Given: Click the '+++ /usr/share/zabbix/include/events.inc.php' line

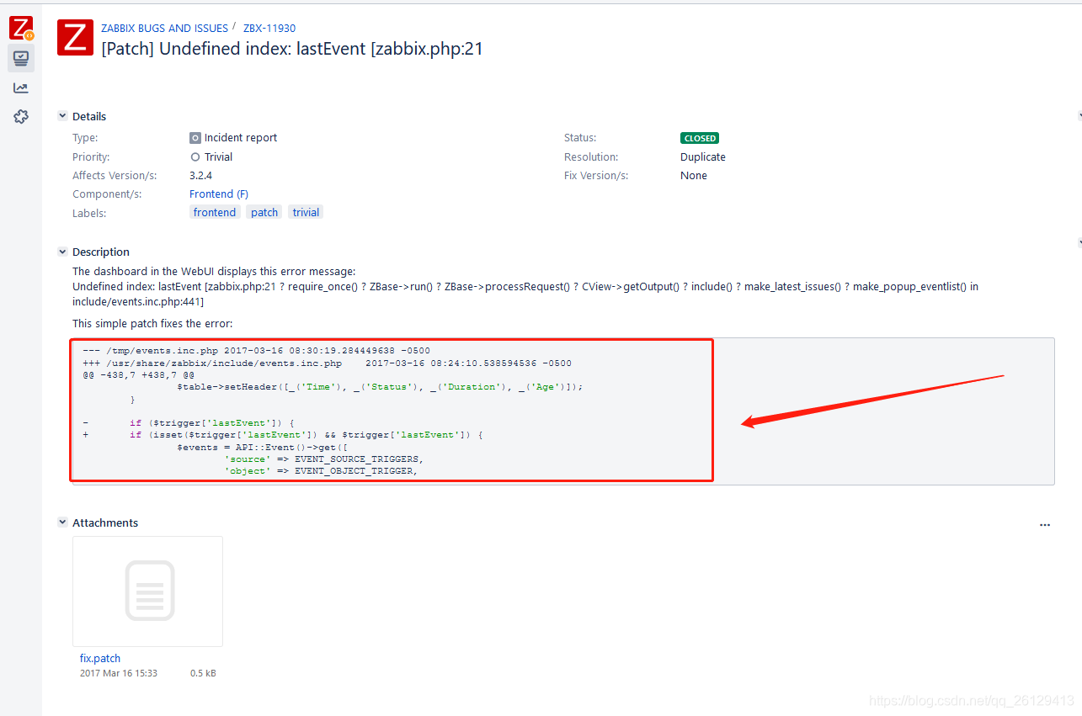Looking at the screenshot, I should (x=327, y=363).
